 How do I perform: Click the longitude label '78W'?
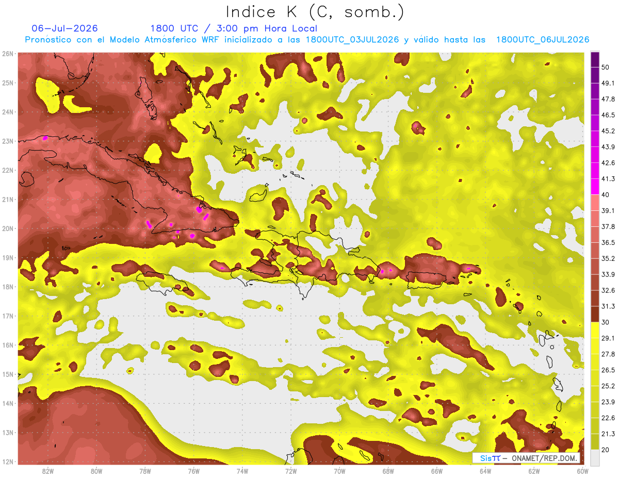[145, 471]
